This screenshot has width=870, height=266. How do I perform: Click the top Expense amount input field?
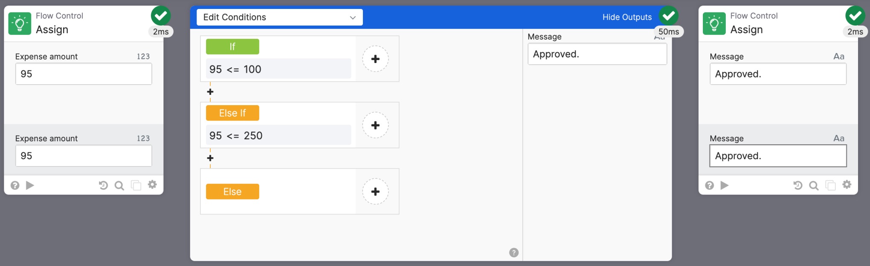84,74
